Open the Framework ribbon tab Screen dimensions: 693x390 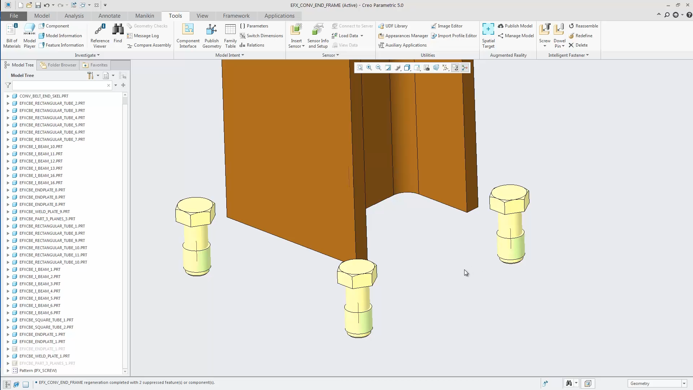(236, 16)
